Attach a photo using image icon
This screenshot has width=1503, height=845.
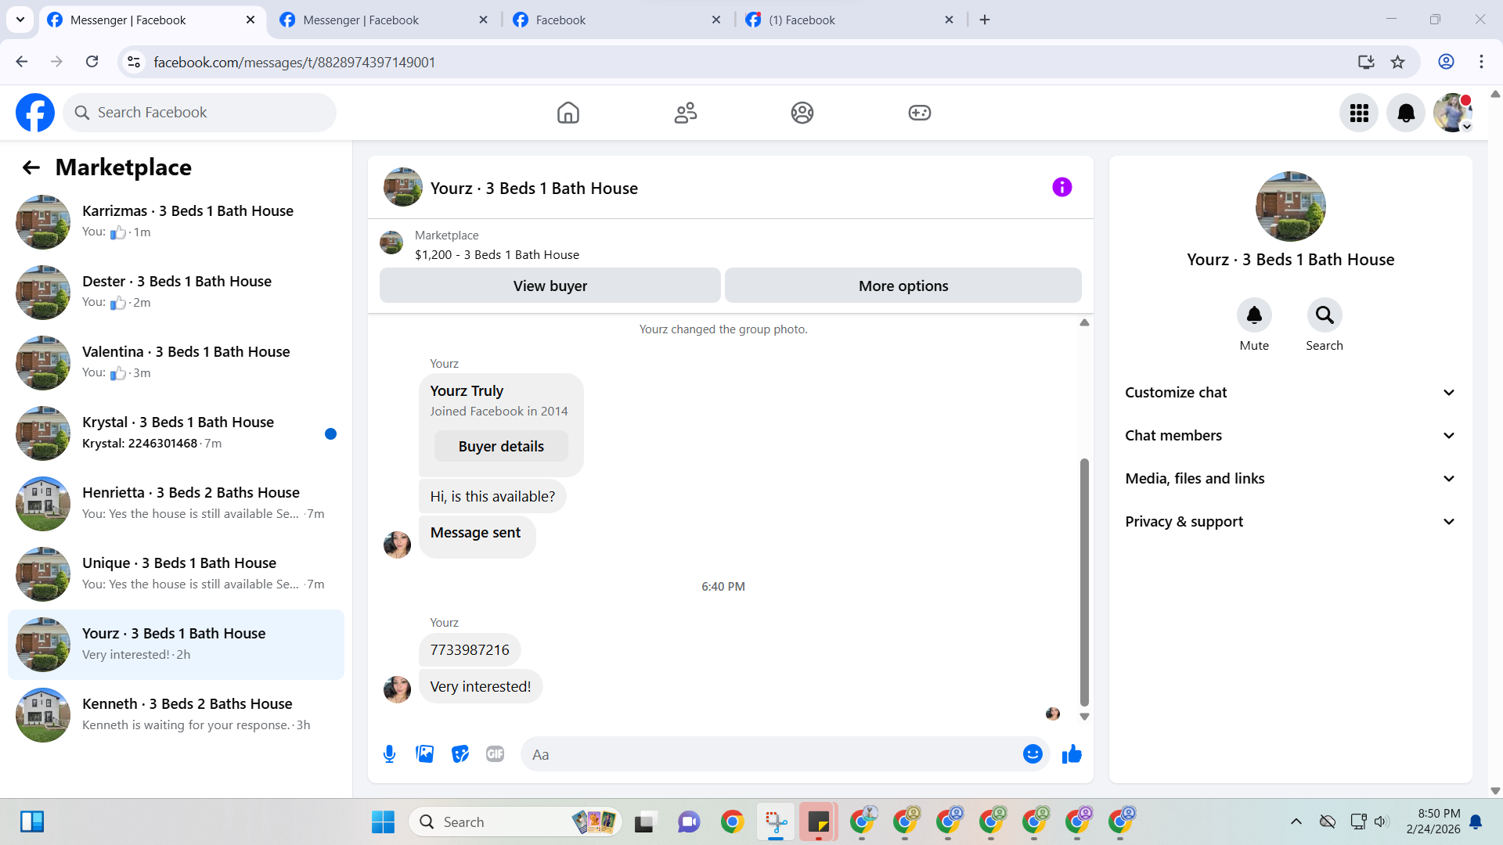[x=424, y=754]
